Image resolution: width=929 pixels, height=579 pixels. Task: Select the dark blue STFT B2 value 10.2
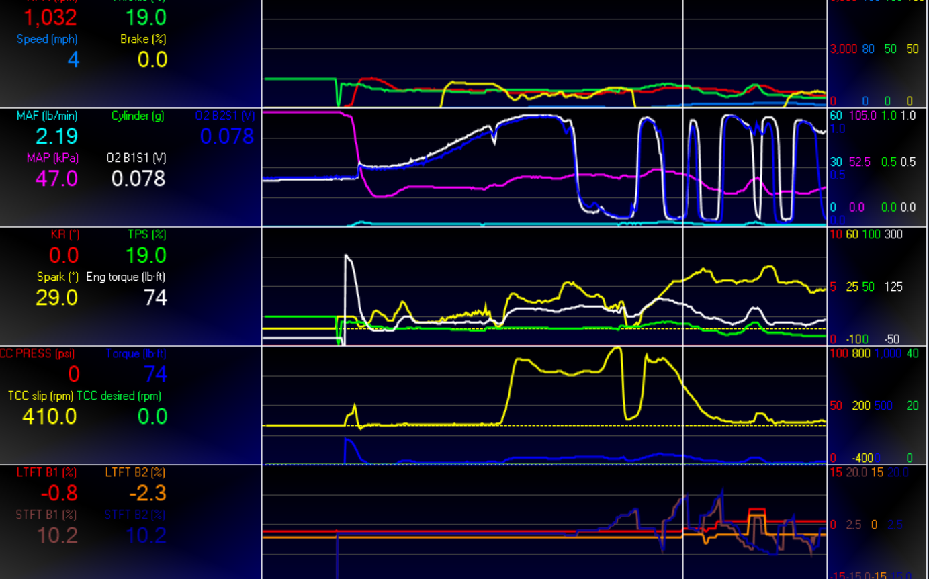(x=146, y=535)
